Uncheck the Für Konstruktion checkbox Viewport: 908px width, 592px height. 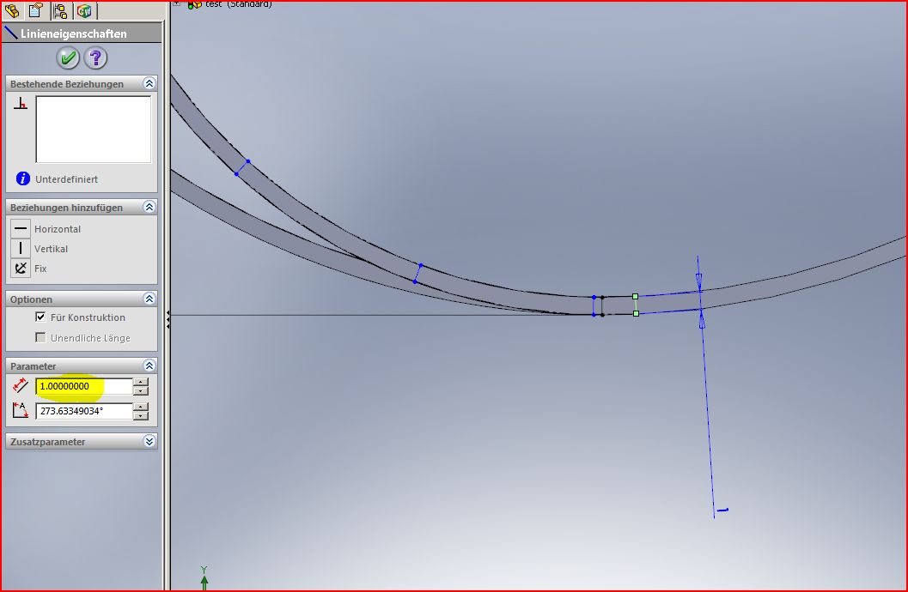point(40,317)
